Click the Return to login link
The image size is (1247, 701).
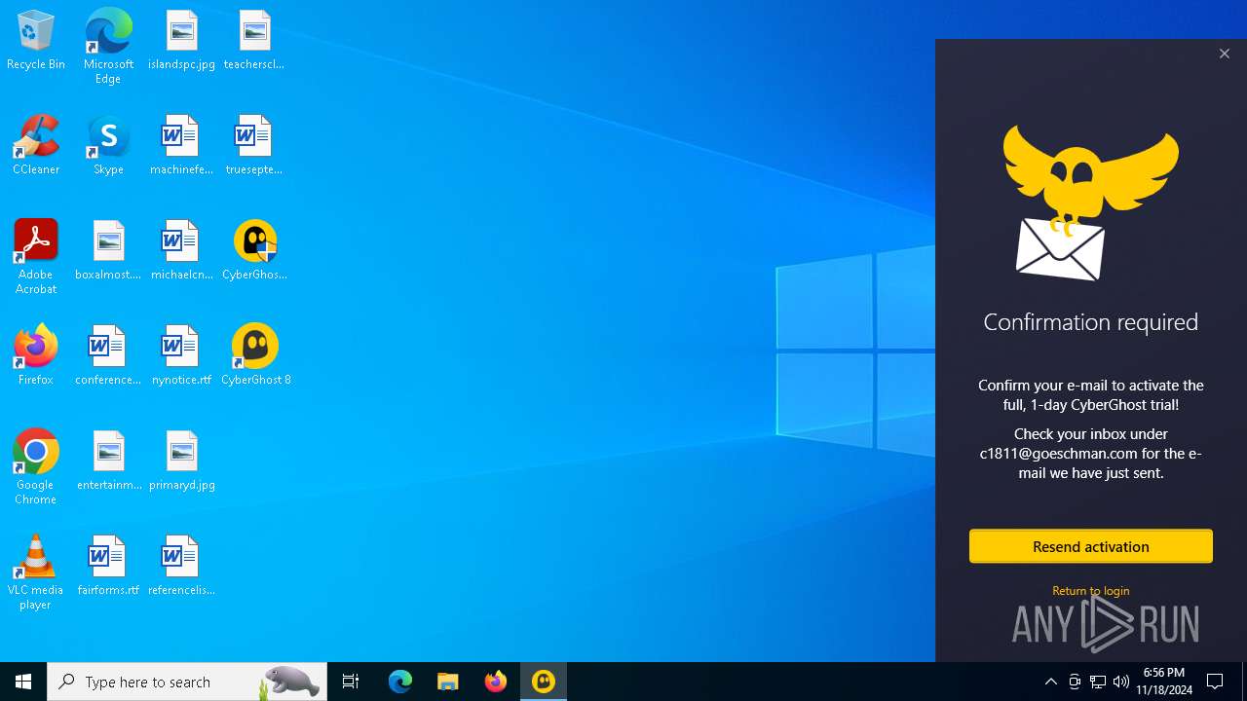[x=1091, y=591]
